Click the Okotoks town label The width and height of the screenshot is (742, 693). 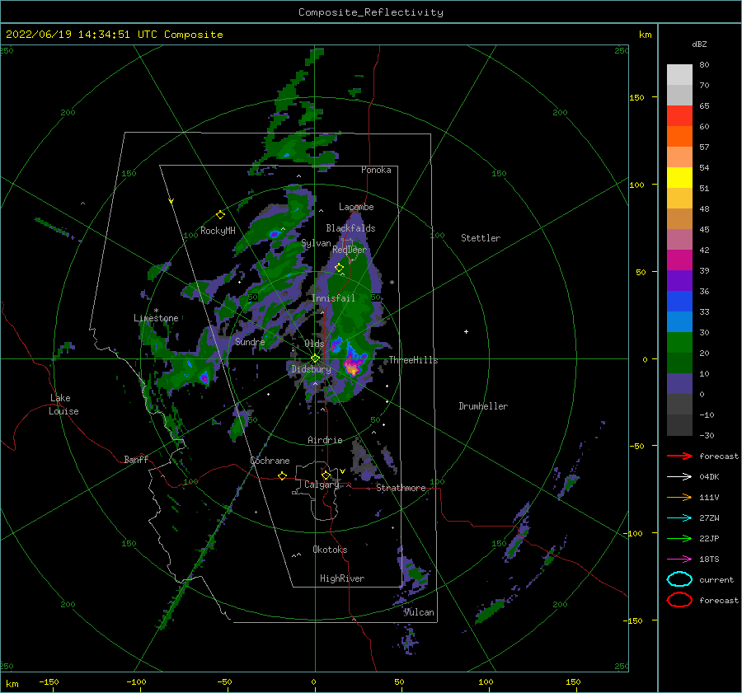330,550
